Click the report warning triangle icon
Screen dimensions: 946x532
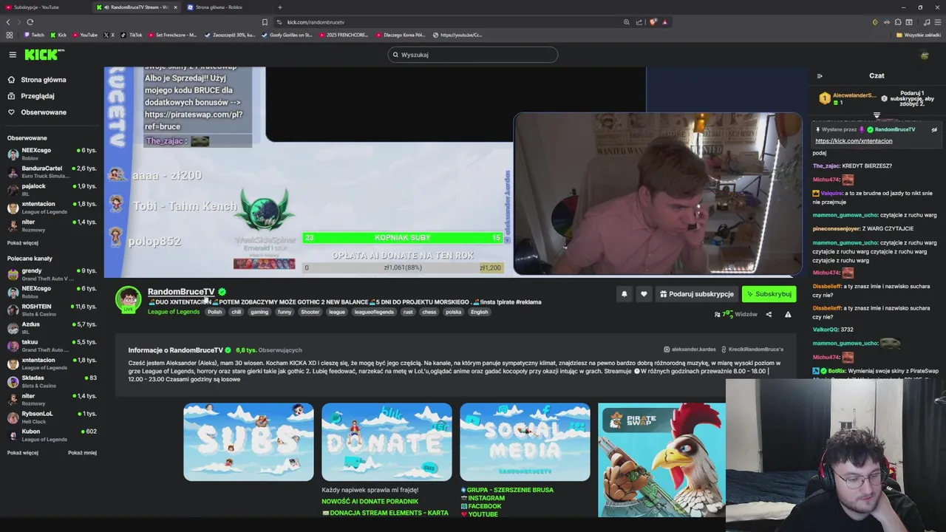click(788, 315)
